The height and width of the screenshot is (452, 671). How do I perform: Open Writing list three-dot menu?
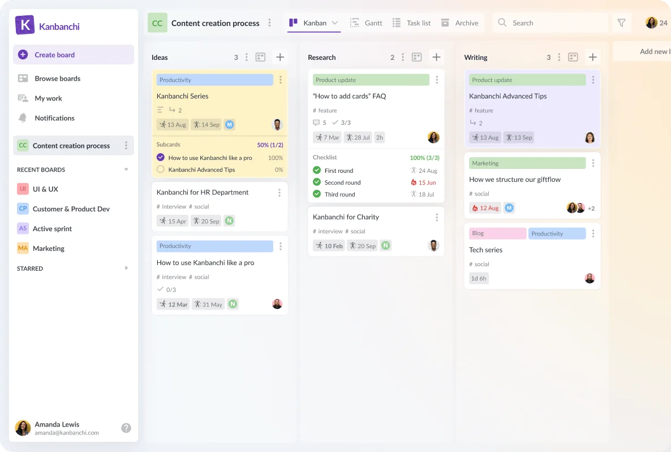click(x=559, y=57)
